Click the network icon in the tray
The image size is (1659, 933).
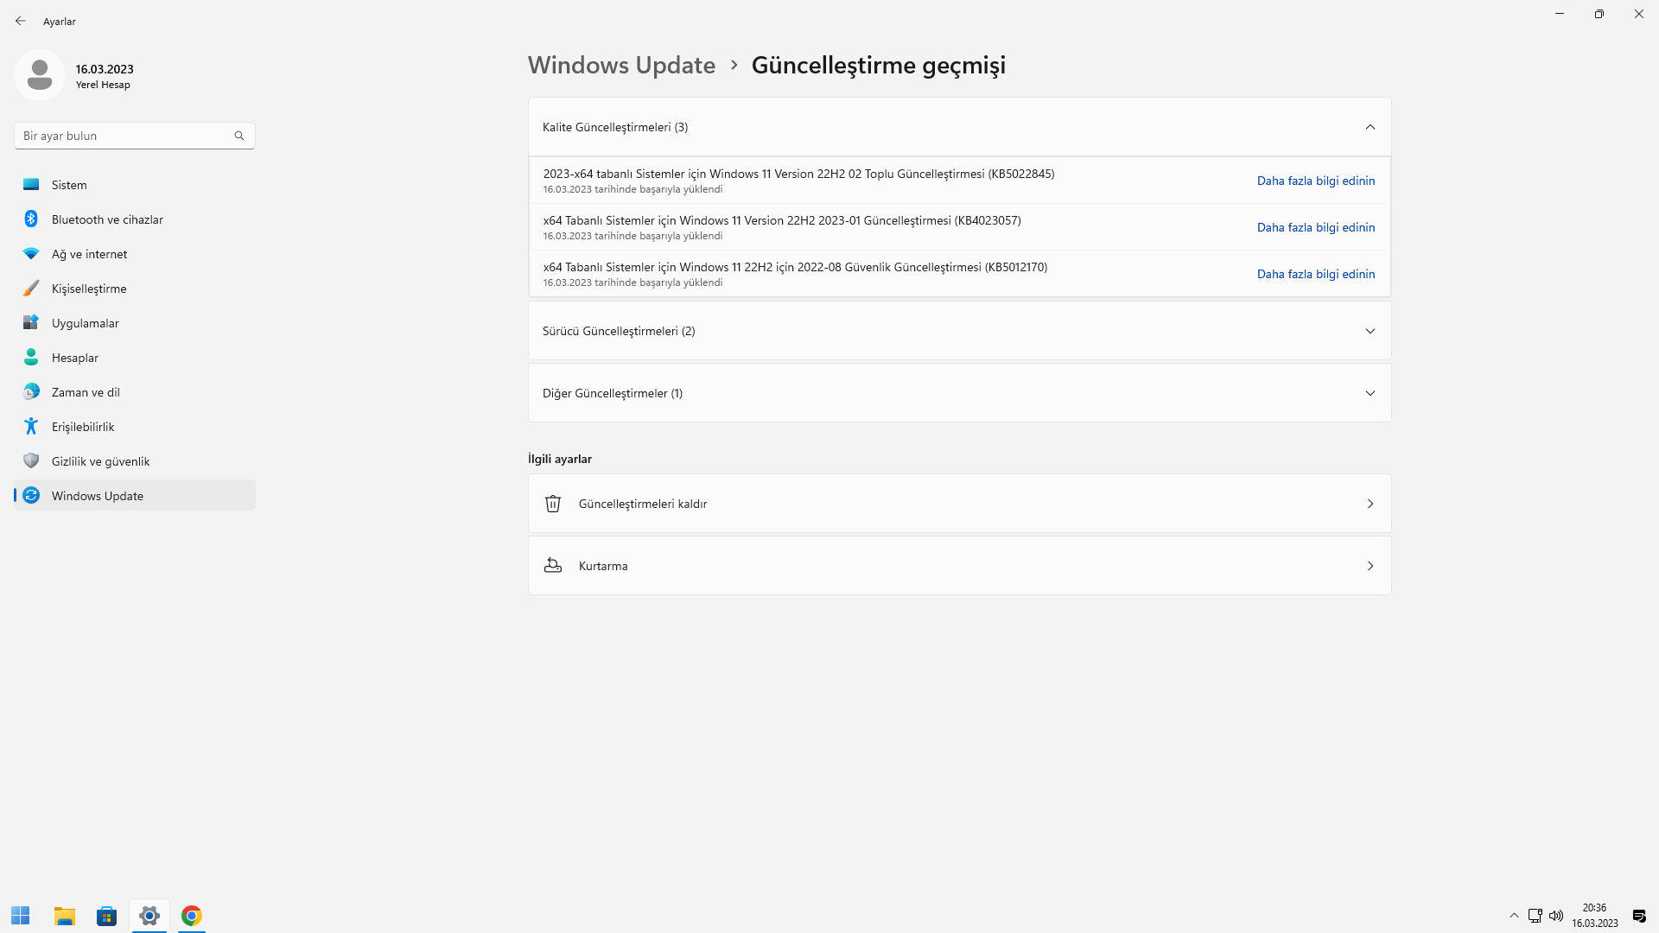1535,916
